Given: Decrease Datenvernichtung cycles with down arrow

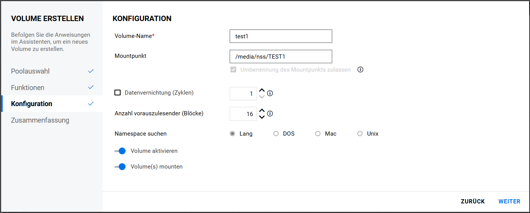Looking at the screenshot, I should [262, 97].
